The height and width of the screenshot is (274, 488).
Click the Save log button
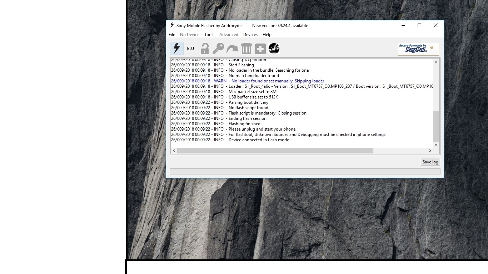point(430,162)
